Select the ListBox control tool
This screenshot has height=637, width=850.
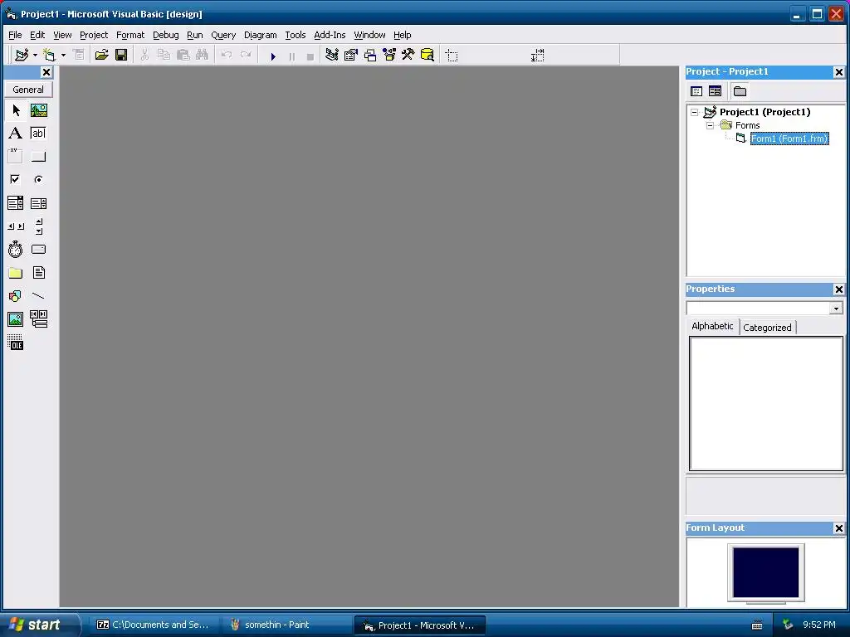coord(38,203)
